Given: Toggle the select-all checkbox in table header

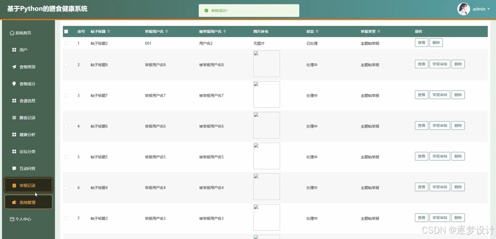Looking at the screenshot, I should coord(66,31).
